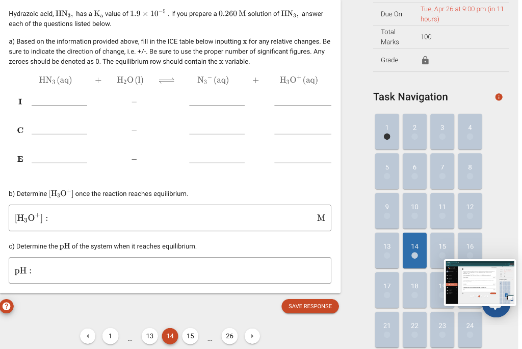The height and width of the screenshot is (349, 522).
Task: Click the 'Task Navigation' heading
Action: (x=410, y=96)
